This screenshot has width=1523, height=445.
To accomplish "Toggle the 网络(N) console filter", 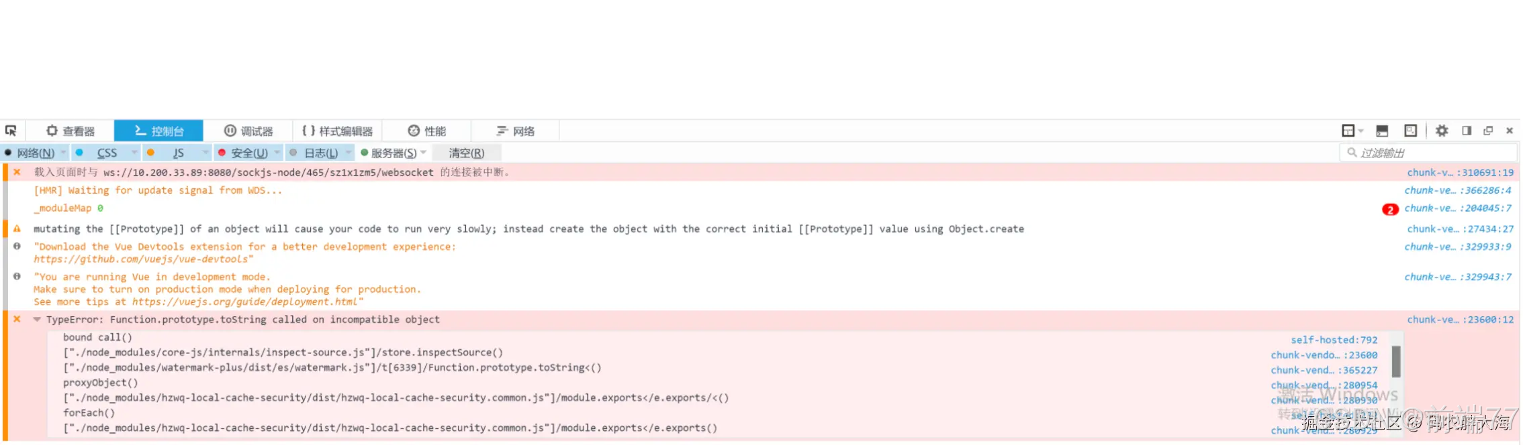I will pyautogui.click(x=30, y=153).
